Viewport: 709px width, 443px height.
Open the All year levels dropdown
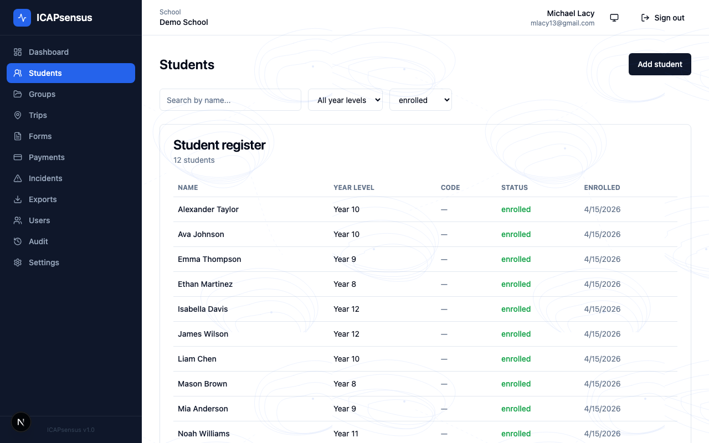click(x=345, y=100)
